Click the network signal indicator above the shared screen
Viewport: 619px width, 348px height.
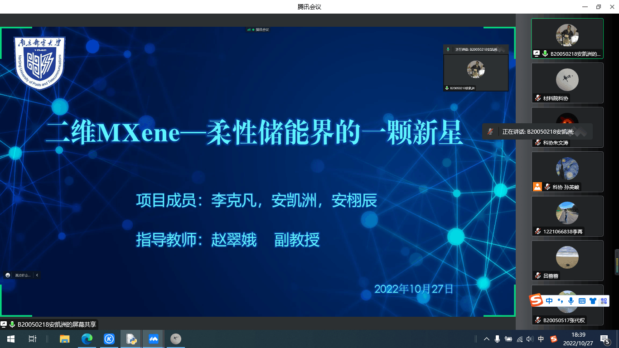[x=249, y=29]
